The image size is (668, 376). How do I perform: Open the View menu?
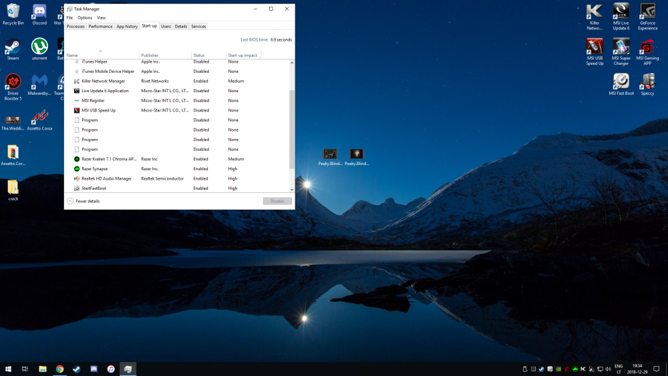[x=102, y=18]
